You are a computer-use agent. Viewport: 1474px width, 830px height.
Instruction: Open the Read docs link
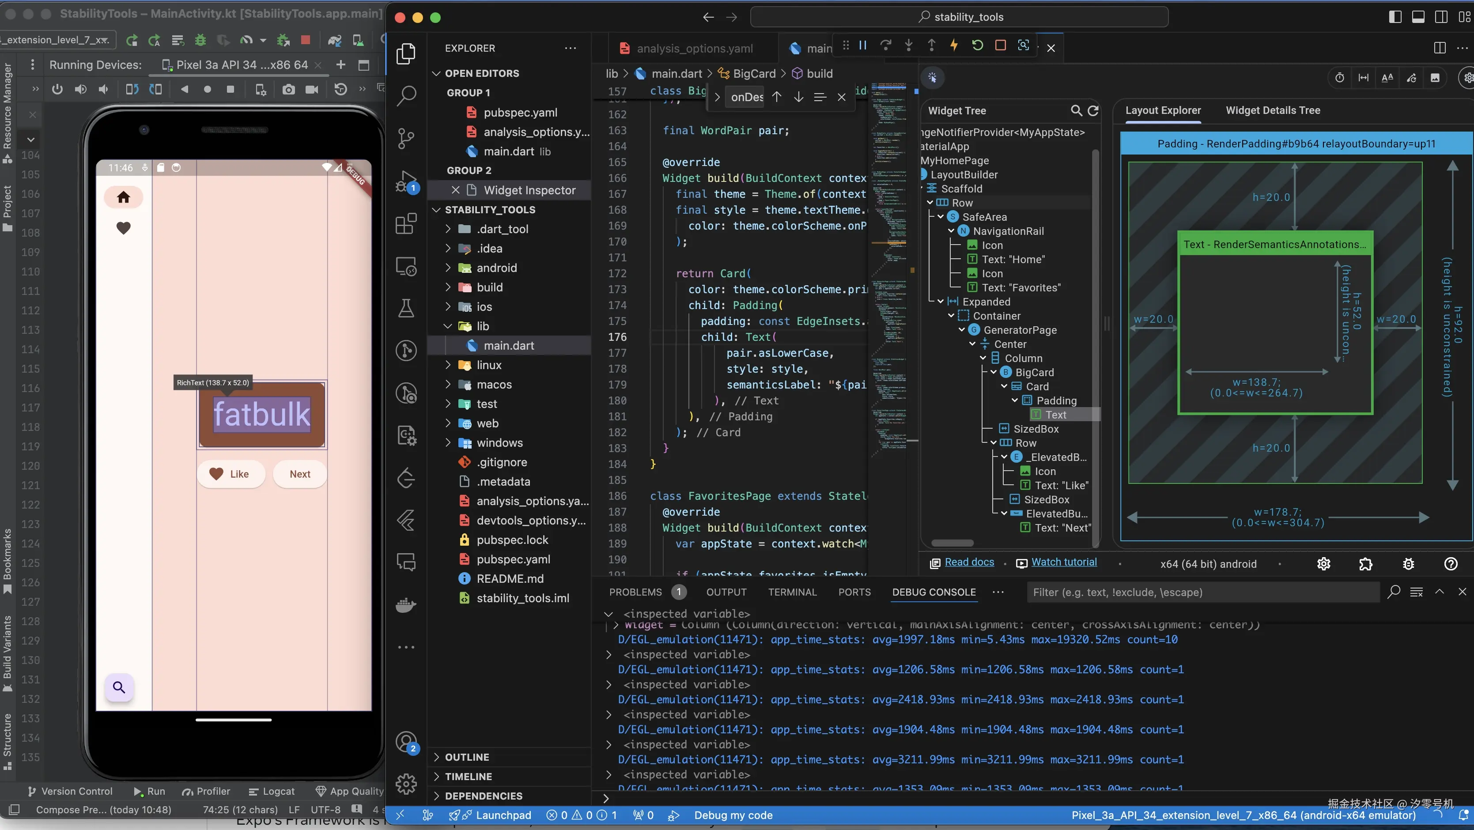coord(969,562)
